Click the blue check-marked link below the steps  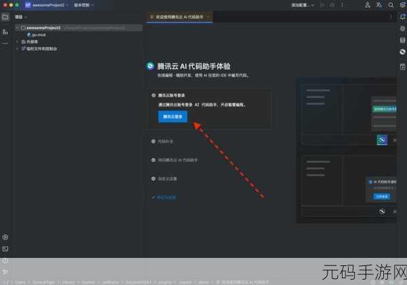coord(164,198)
